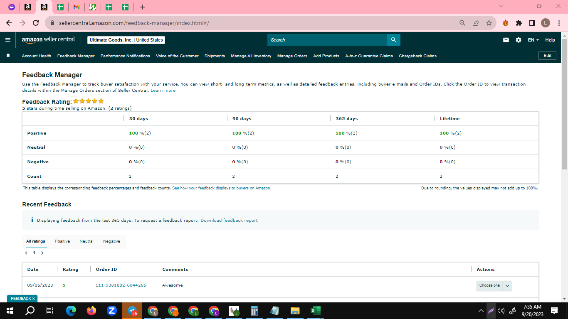Open order ID 111-9381882-6044266

click(x=121, y=285)
